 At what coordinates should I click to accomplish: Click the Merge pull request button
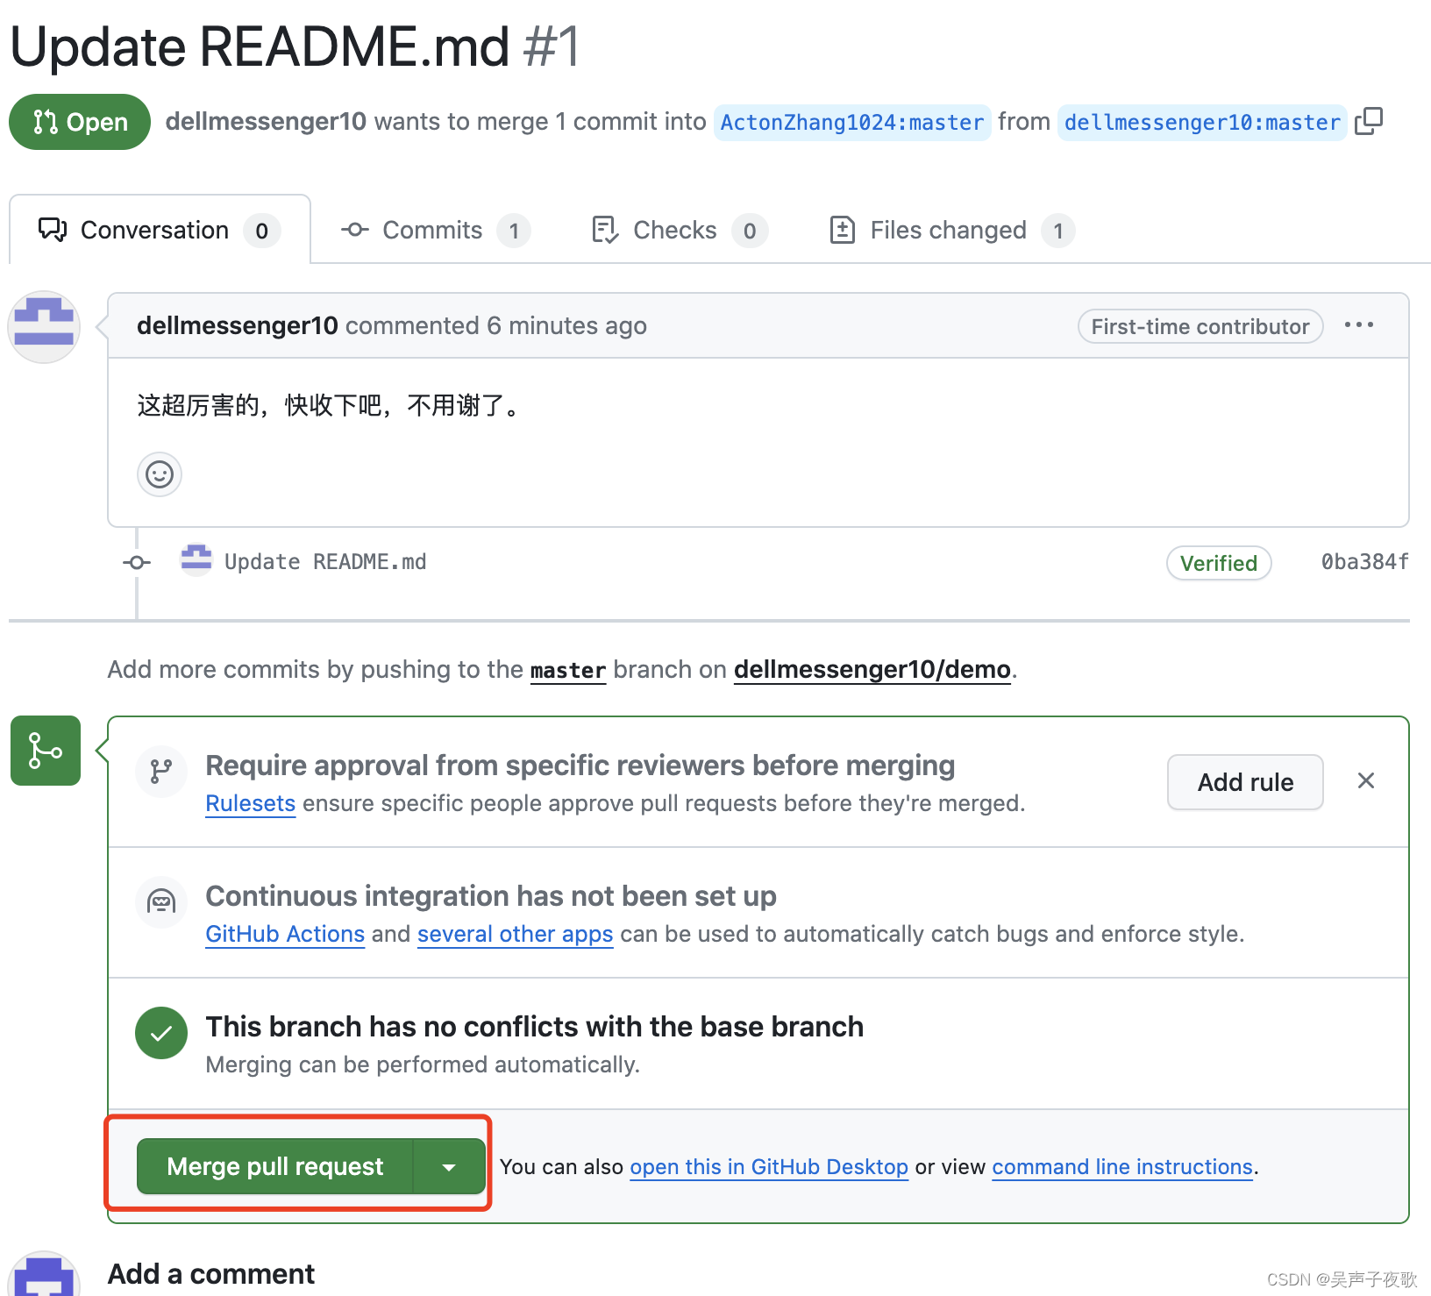pos(274,1166)
